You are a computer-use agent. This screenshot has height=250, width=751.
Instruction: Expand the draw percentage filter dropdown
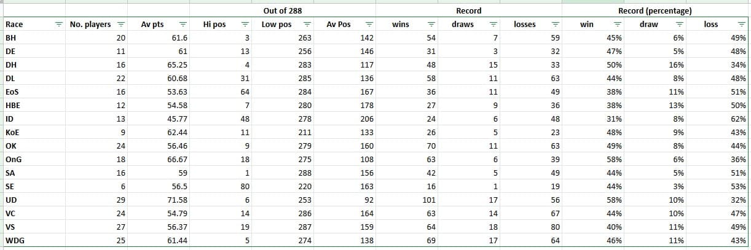[x=680, y=25]
